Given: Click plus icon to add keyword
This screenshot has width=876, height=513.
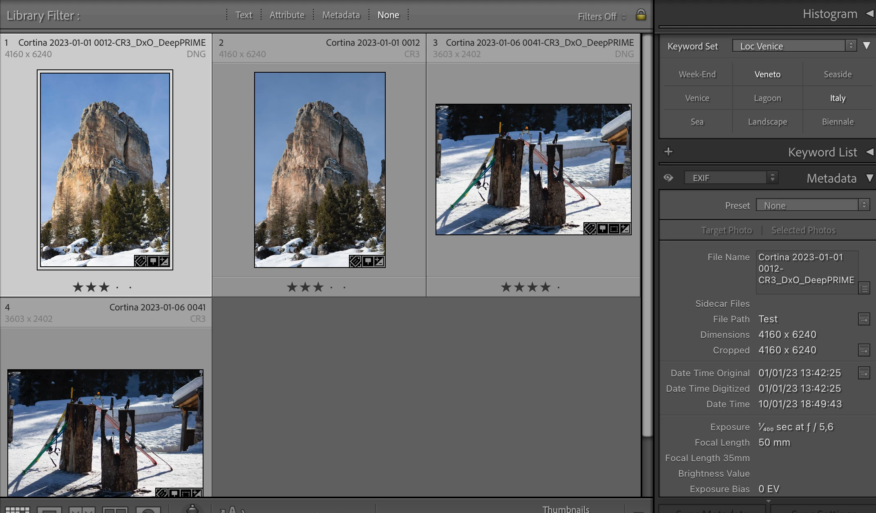Looking at the screenshot, I should point(668,152).
